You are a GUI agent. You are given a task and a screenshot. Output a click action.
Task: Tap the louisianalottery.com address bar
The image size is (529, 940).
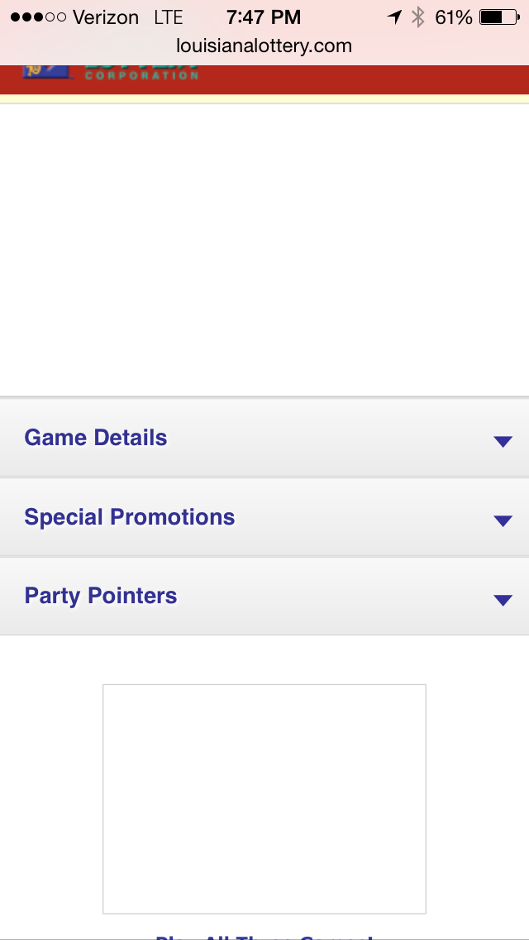[264, 46]
